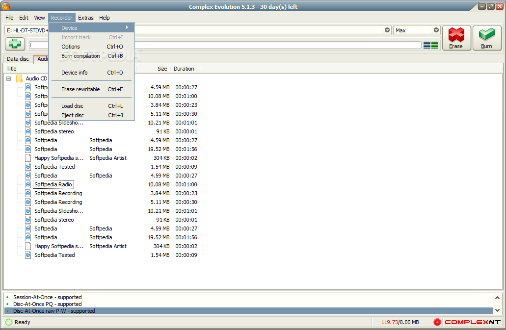Viewport: 506px width, 330px height.
Task: Click the red record icon near ComplexNT
Action: coord(437,322)
